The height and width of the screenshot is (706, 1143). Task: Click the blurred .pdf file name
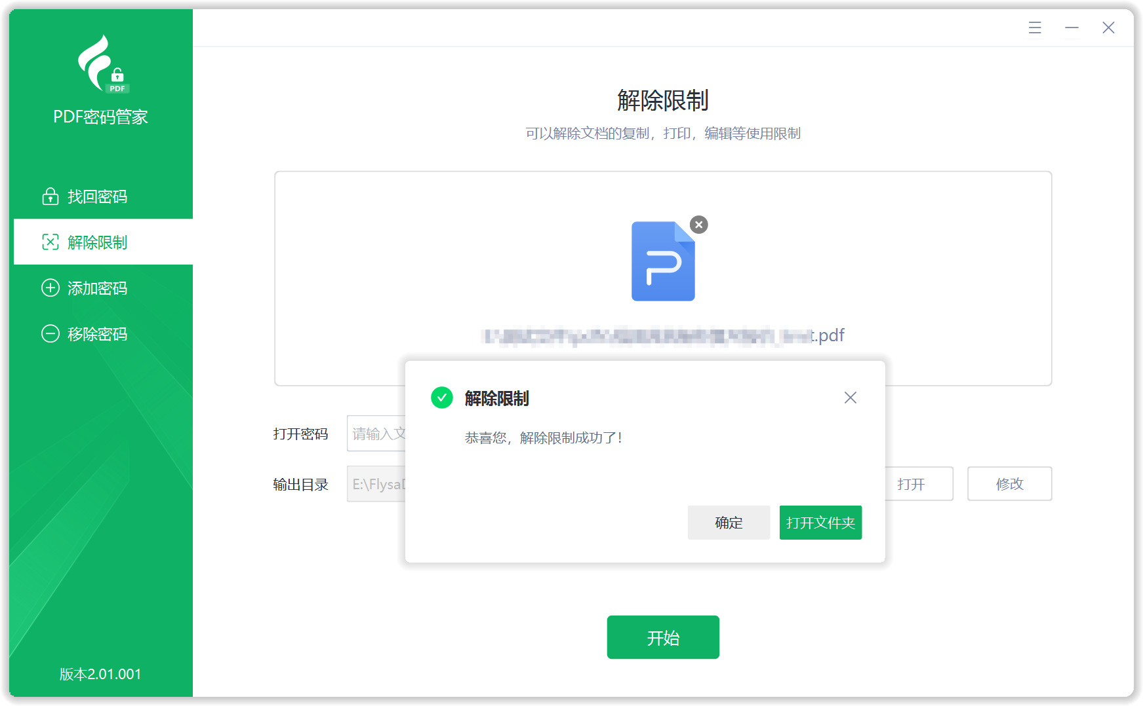point(663,336)
